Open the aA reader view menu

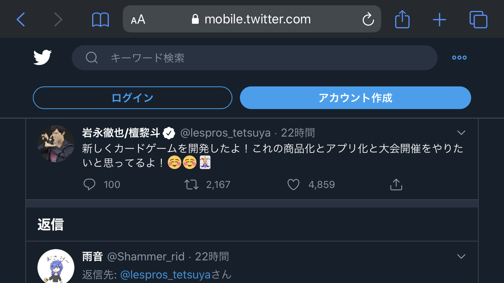[x=138, y=19]
